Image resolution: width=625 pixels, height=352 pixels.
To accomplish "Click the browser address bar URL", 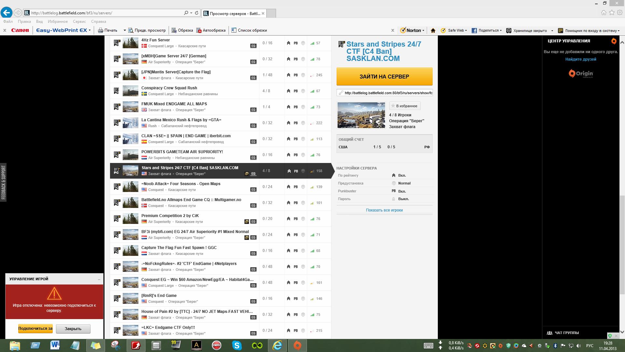I will [72, 13].
